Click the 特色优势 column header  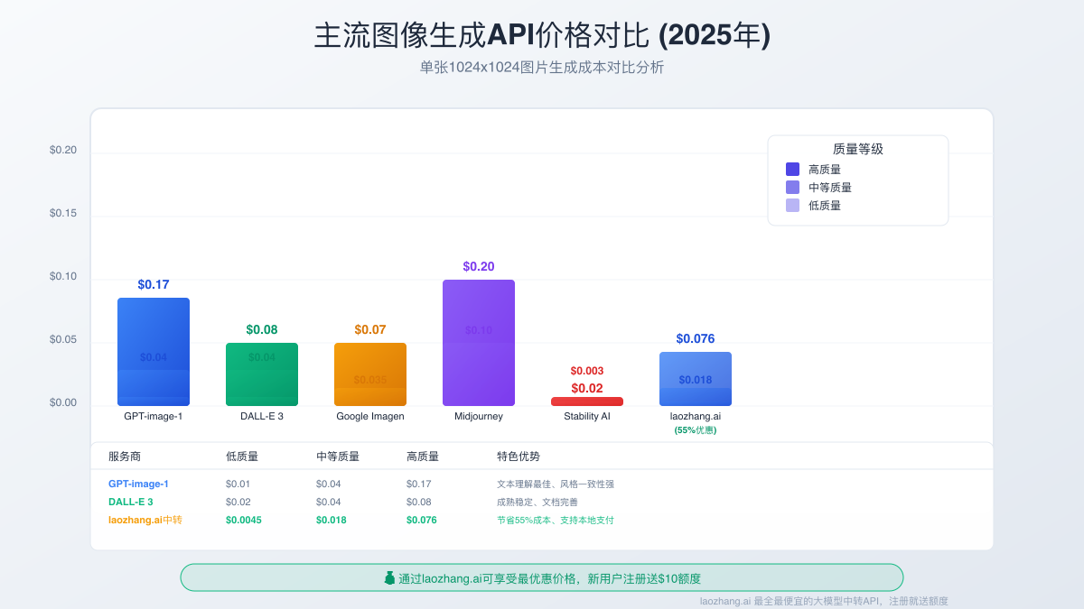(519, 457)
